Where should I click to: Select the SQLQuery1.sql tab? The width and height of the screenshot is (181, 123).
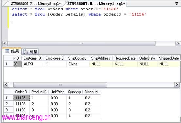(96, 4)
